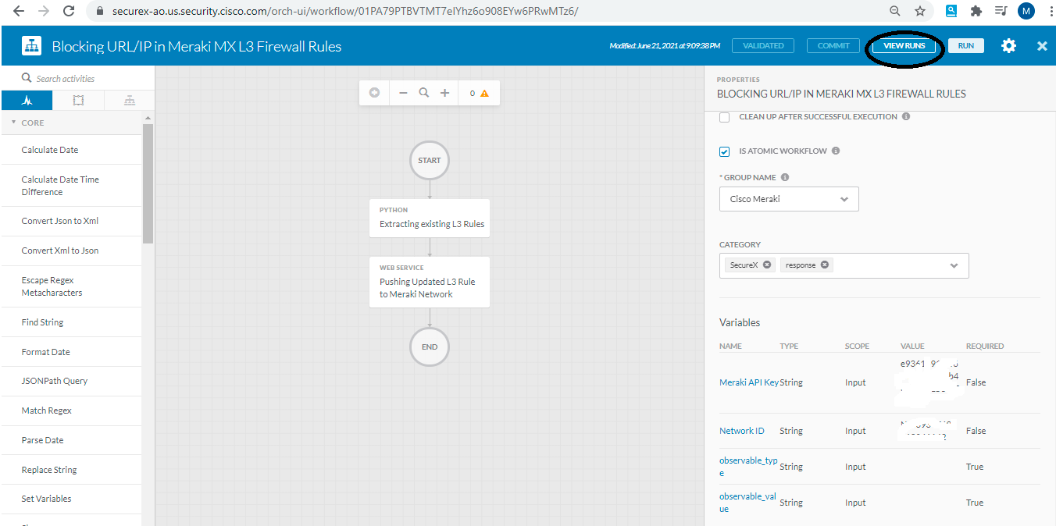Screen dimensions: 1056x526
Task: Click info icon next to Clean Up After Successful Execution
Action: tap(906, 116)
